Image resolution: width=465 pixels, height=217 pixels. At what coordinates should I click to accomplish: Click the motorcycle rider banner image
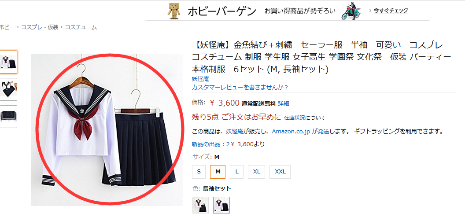click(352, 11)
